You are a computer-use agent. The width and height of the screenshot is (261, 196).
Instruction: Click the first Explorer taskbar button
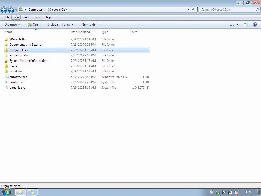pos(21,192)
